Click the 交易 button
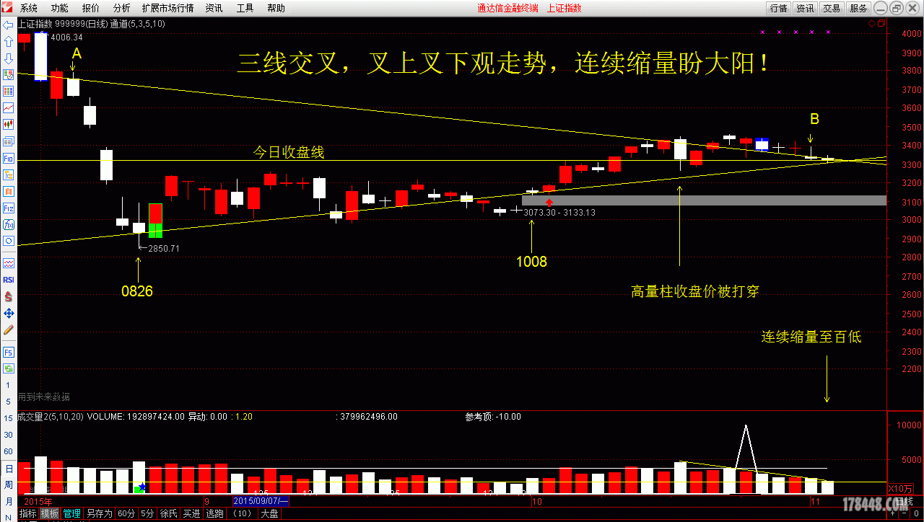The width and height of the screenshot is (924, 522). 832,9
